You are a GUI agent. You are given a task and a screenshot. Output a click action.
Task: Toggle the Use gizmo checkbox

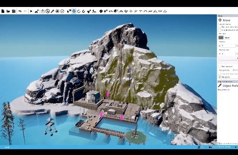click(220, 77)
